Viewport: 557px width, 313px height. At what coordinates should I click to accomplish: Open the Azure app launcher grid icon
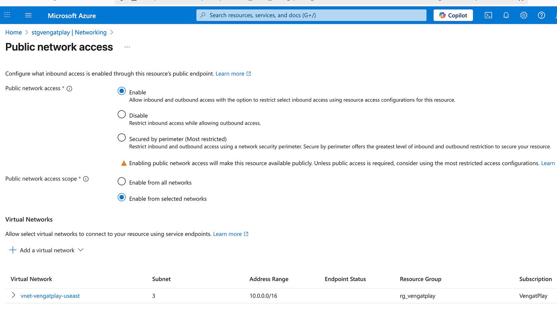[x=7, y=15]
